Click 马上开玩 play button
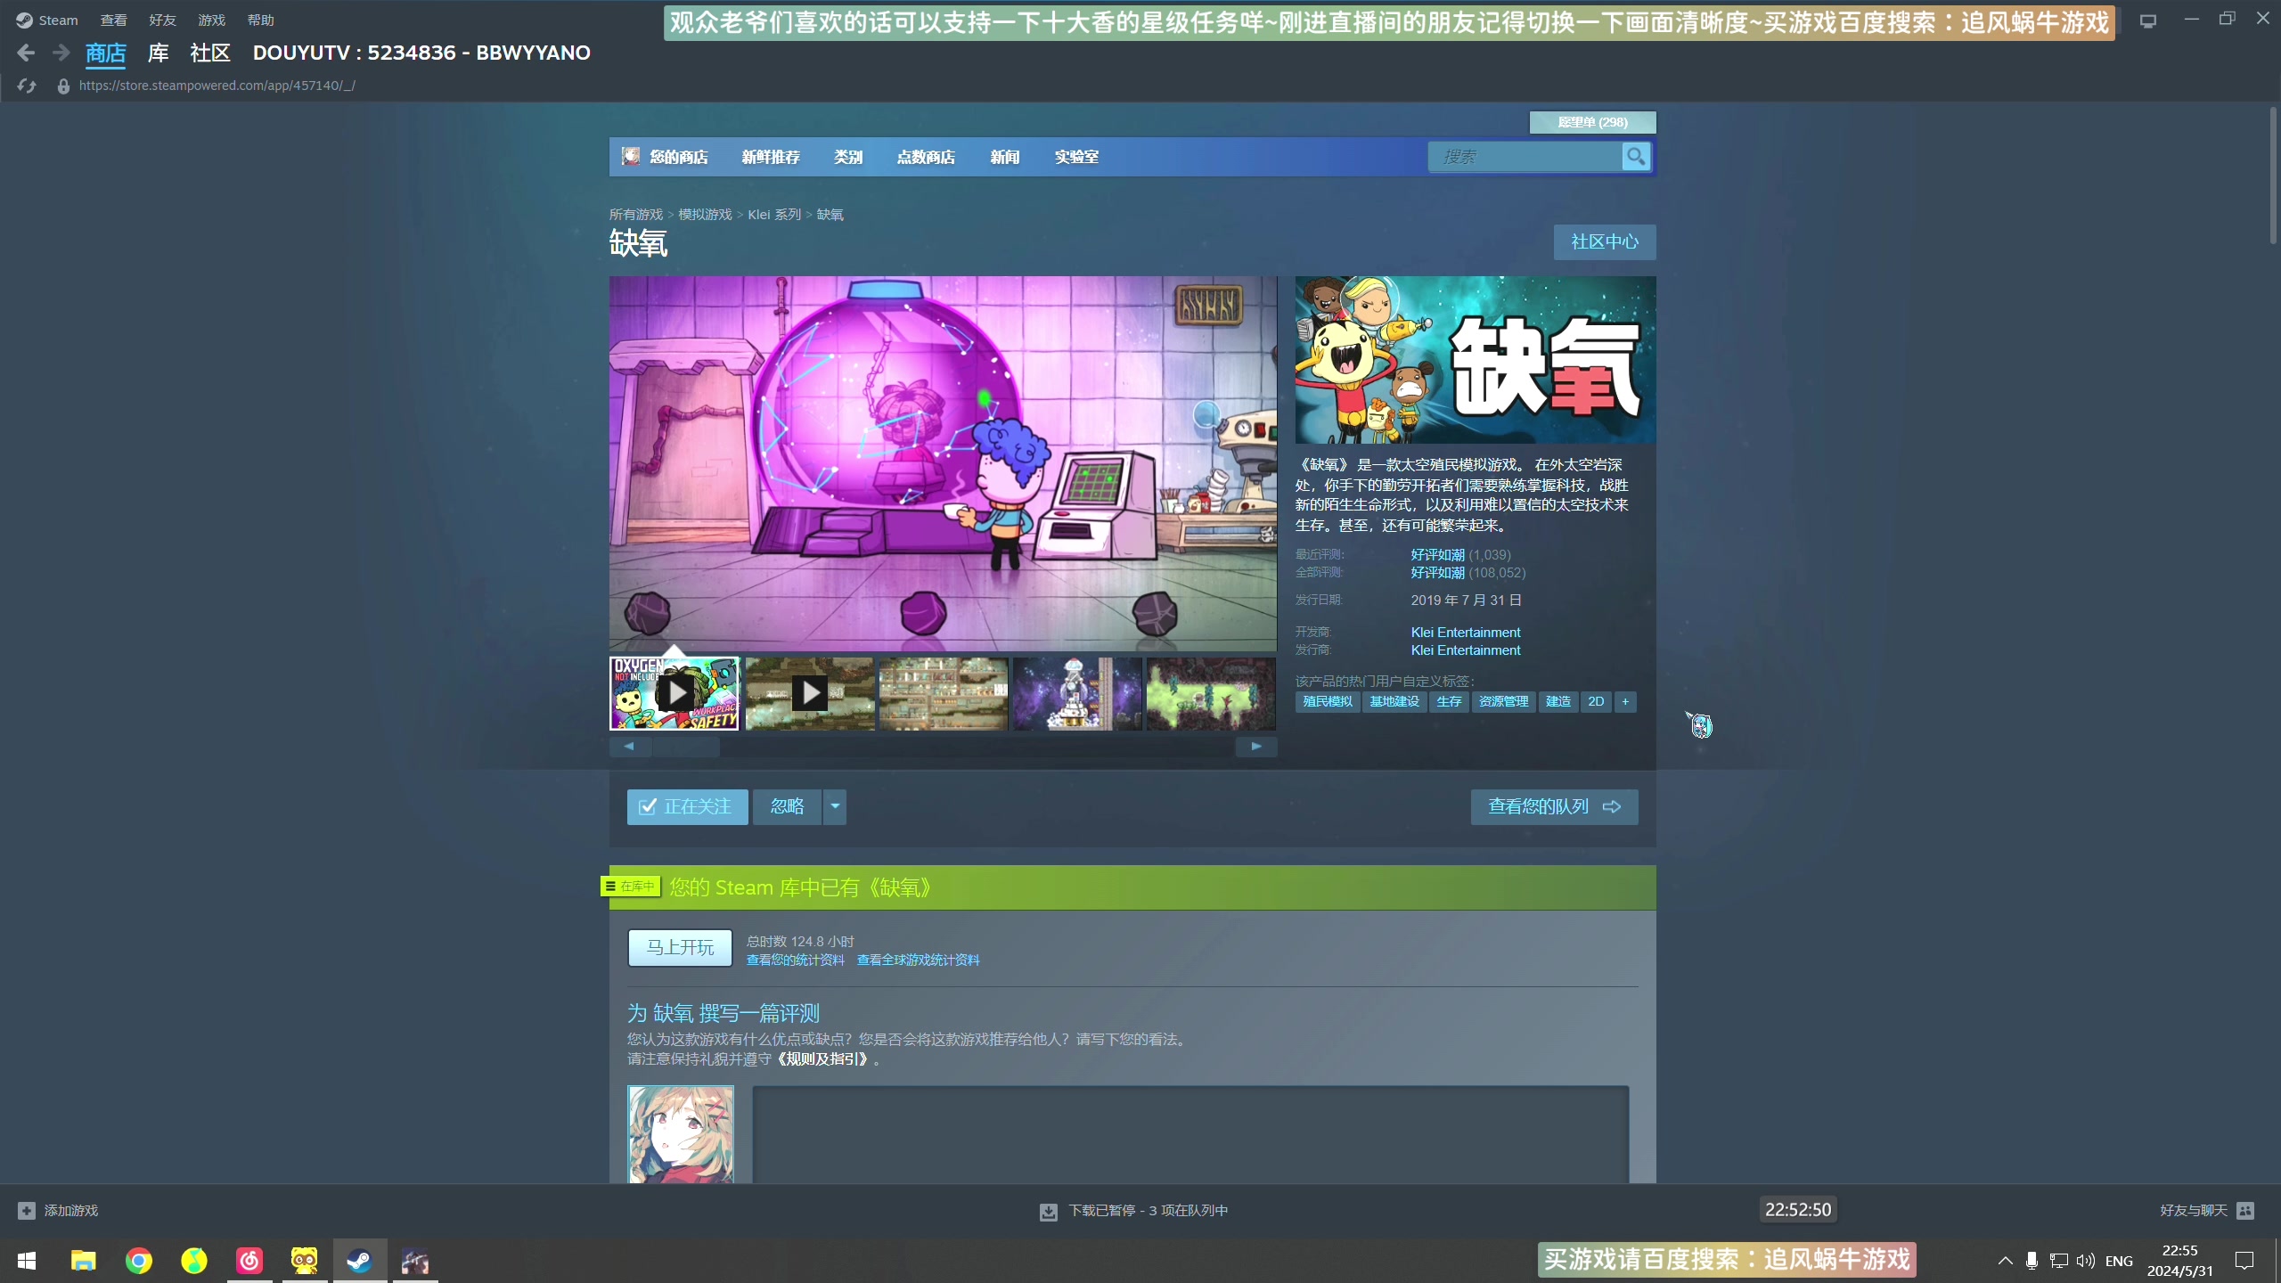Screen dimensions: 2281x1283 click(680, 948)
